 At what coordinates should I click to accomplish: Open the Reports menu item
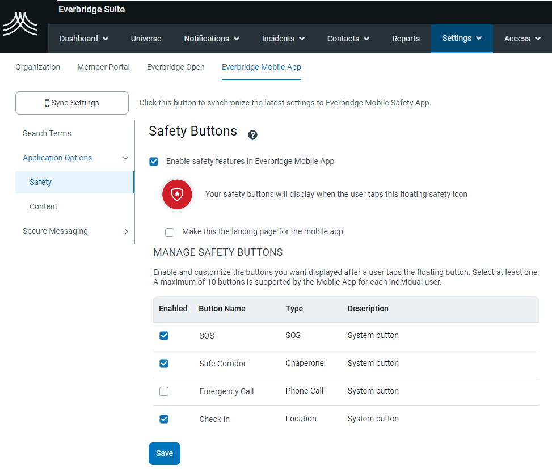pos(406,39)
